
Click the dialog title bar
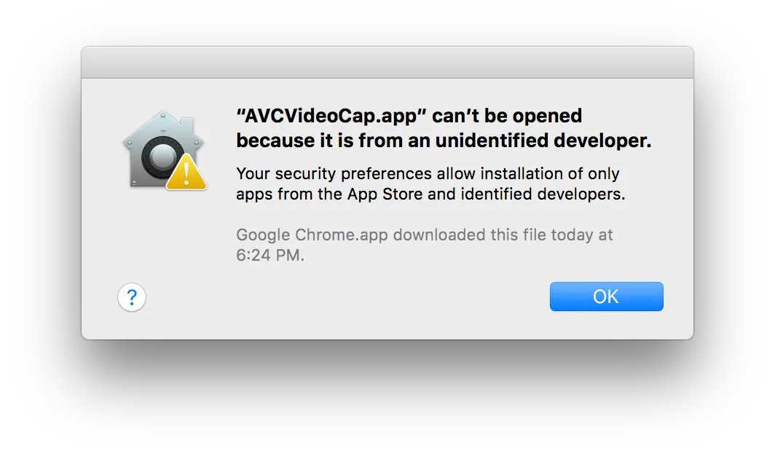[x=387, y=61]
